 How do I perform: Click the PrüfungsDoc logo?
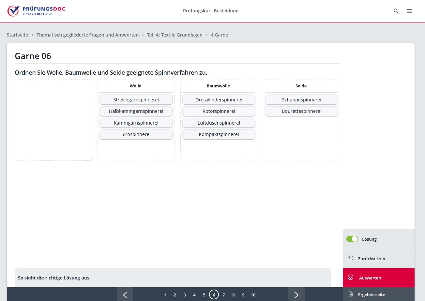(x=36, y=11)
